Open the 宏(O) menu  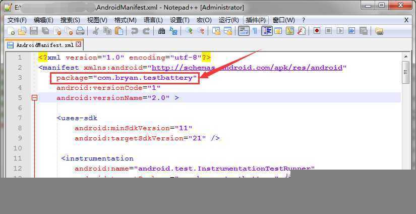pos(204,20)
